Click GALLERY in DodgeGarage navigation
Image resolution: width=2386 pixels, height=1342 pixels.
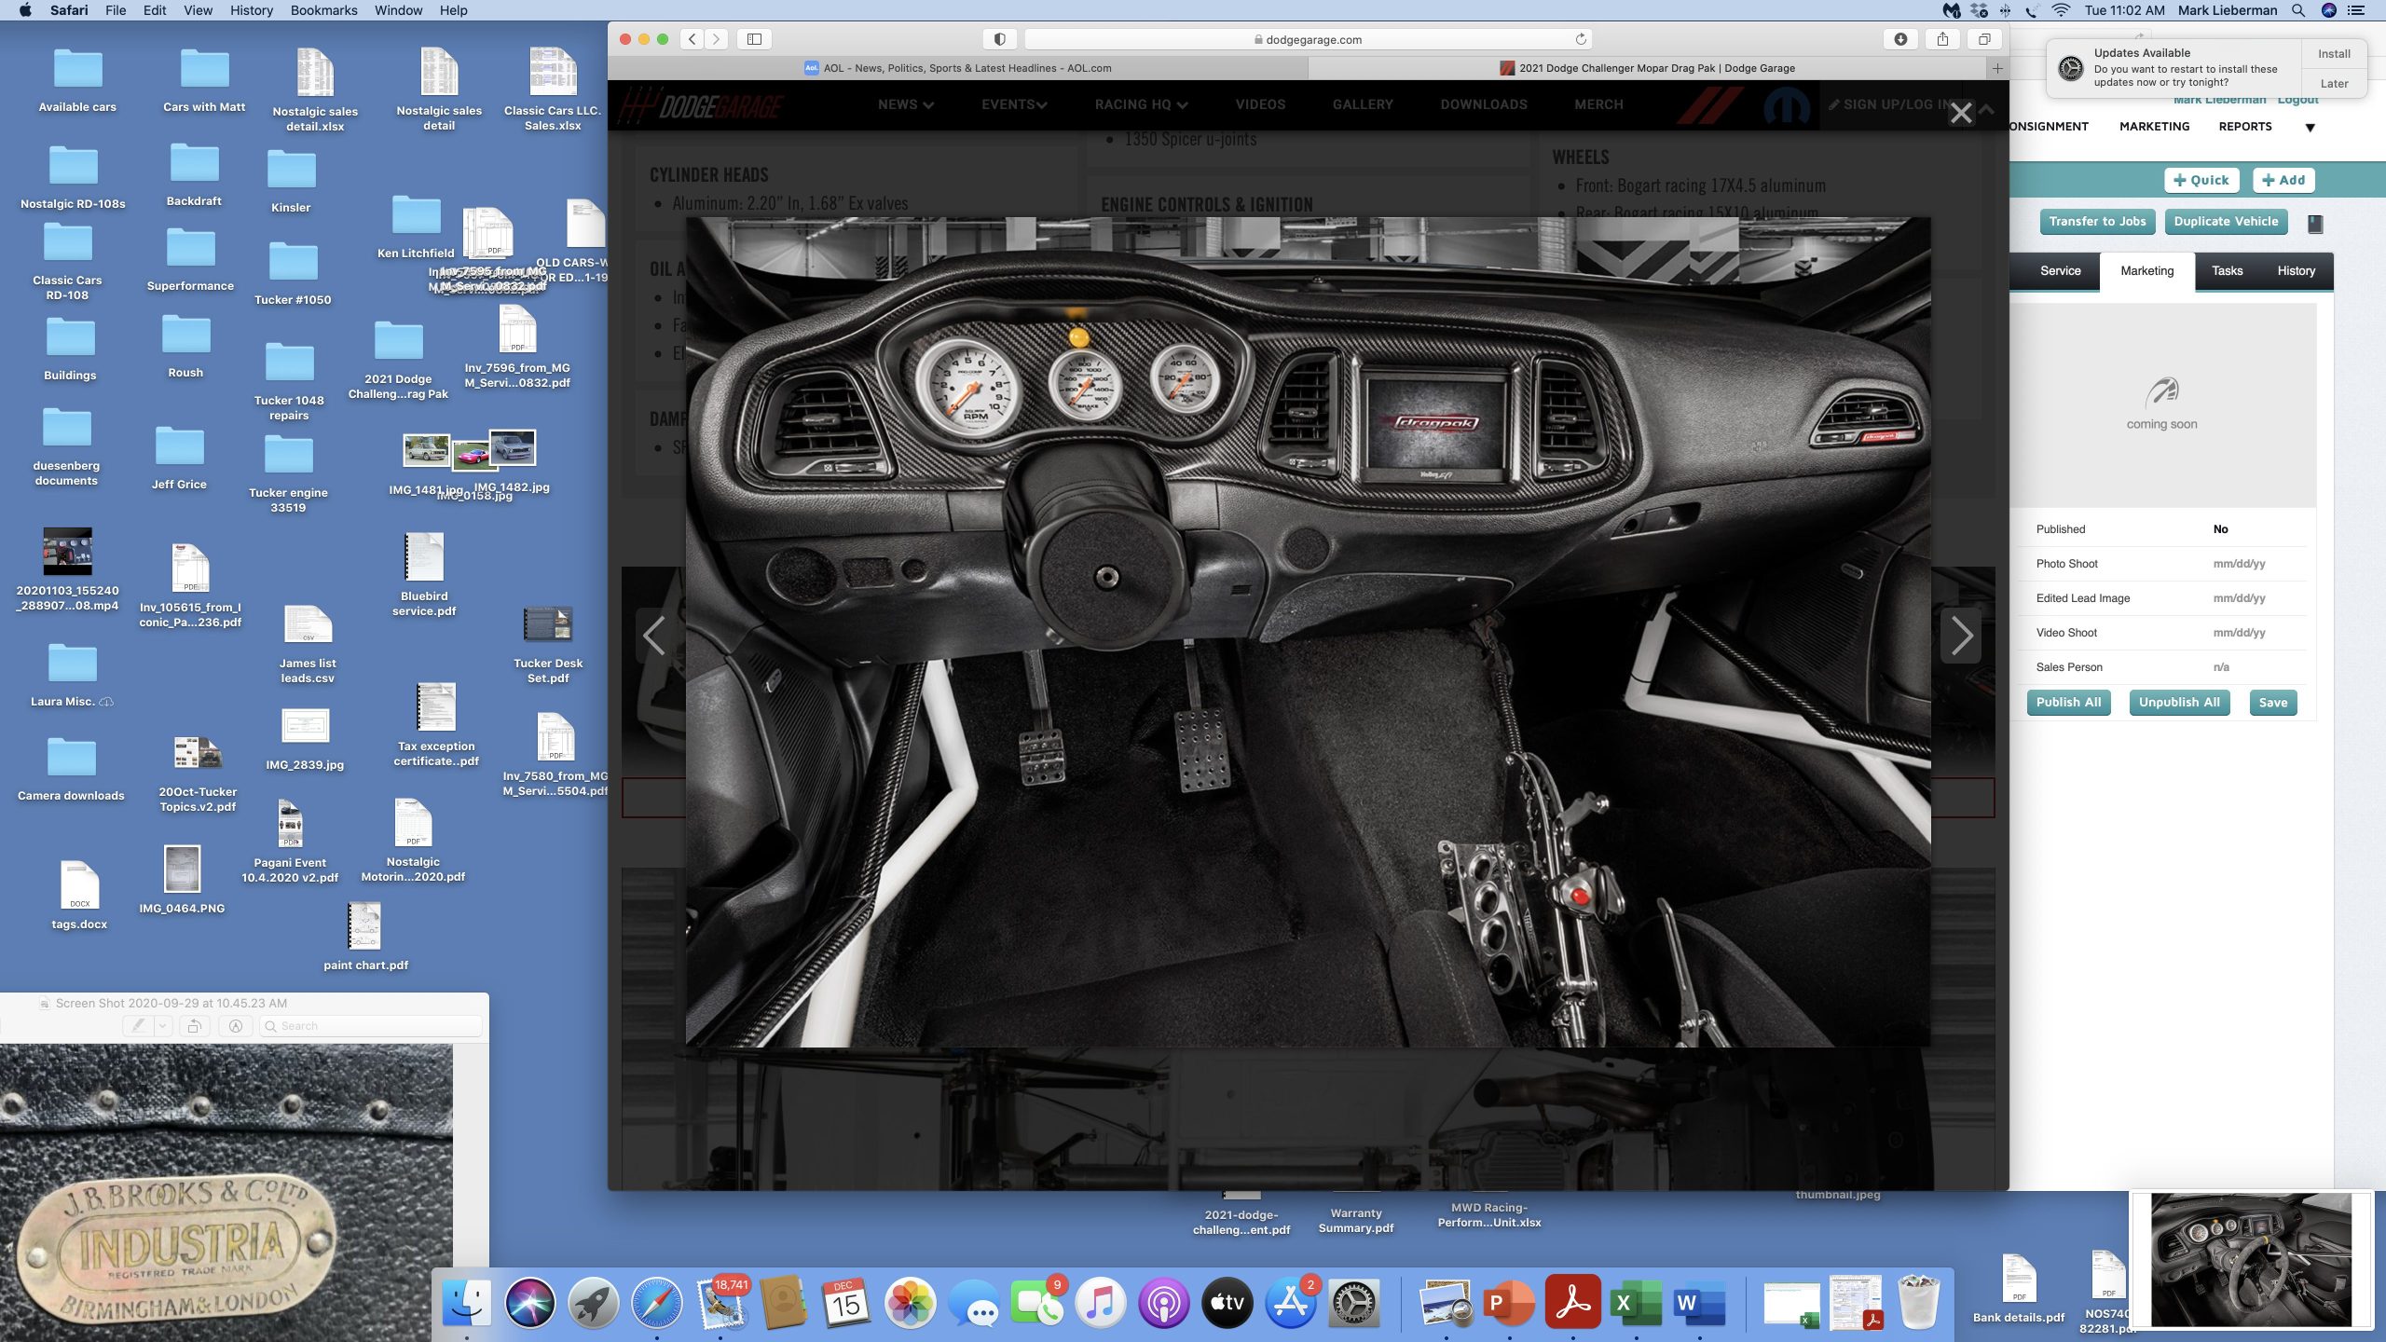coord(1363,104)
